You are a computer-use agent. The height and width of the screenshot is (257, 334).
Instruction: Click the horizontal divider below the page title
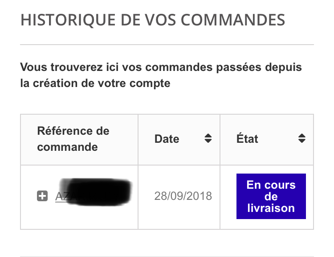[x=167, y=45]
